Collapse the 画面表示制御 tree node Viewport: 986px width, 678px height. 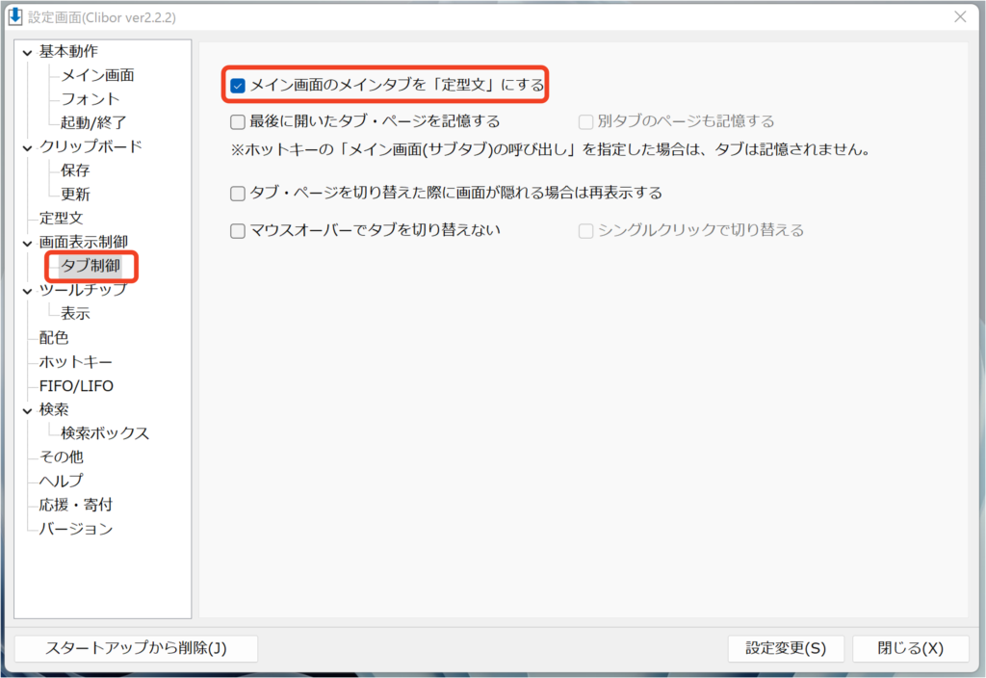(27, 243)
